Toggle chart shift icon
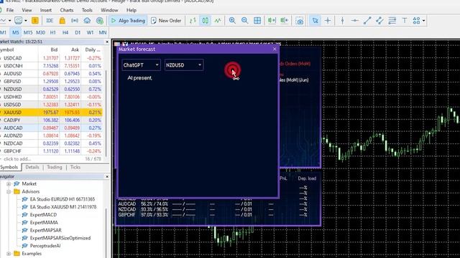Viewport: 460px width, 258px height. tap(285, 21)
